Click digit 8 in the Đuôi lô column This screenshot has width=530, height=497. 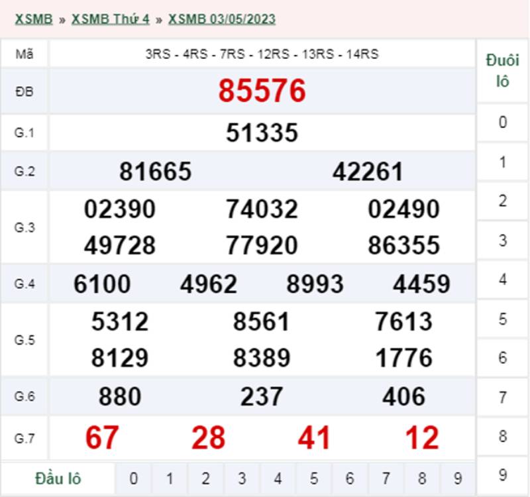pyautogui.click(x=503, y=436)
